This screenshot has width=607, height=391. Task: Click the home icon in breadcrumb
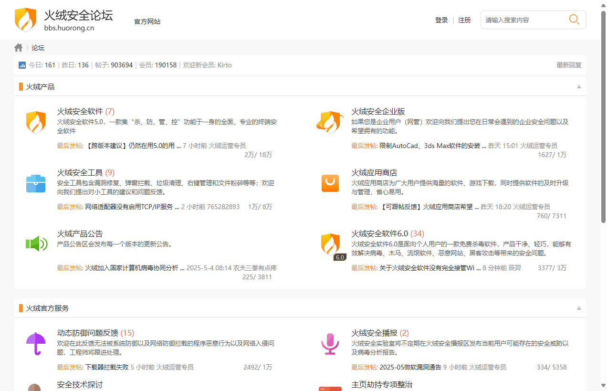click(x=18, y=47)
